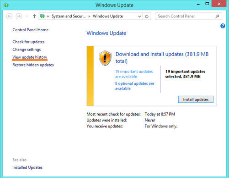Click the Search Control Panel field

pos(188,16)
